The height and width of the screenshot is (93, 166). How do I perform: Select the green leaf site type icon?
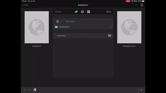click(x=76, y=12)
